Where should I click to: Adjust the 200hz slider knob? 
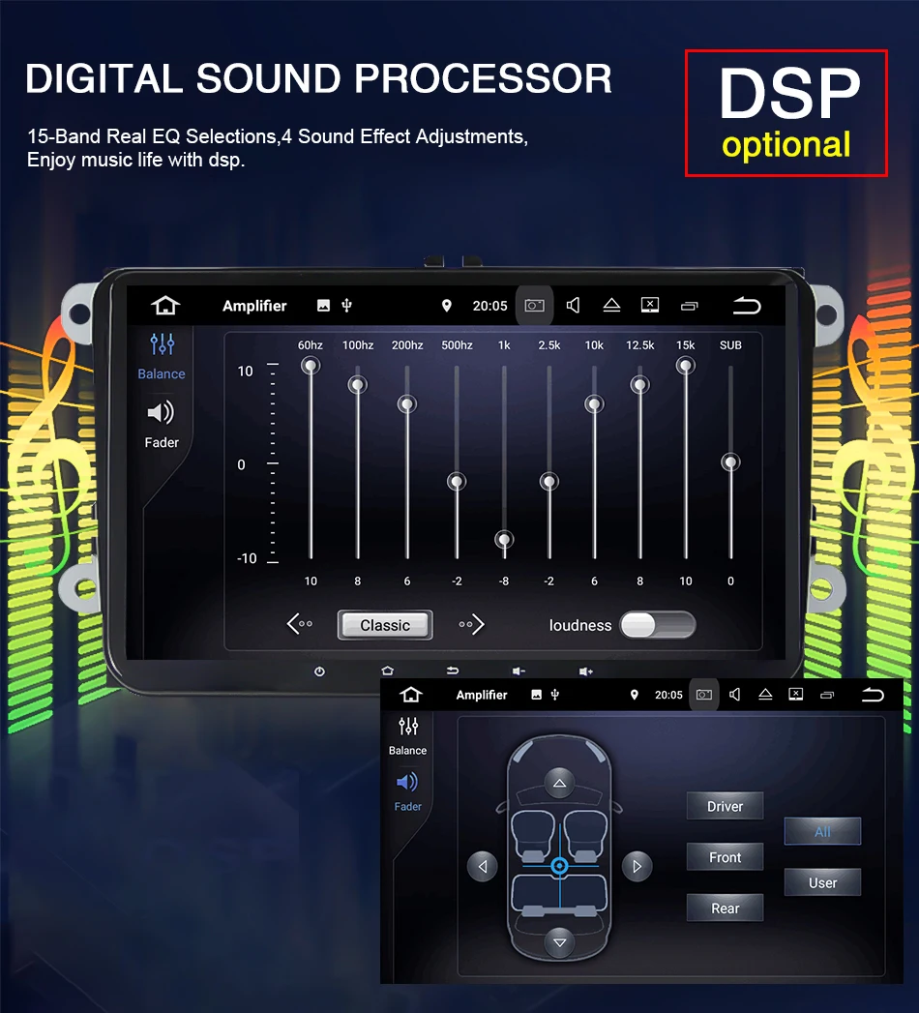(407, 404)
